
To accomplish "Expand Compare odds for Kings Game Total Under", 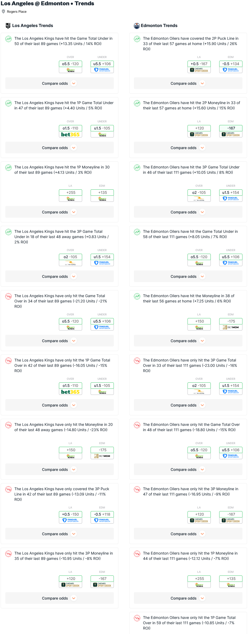I will (60, 83).
